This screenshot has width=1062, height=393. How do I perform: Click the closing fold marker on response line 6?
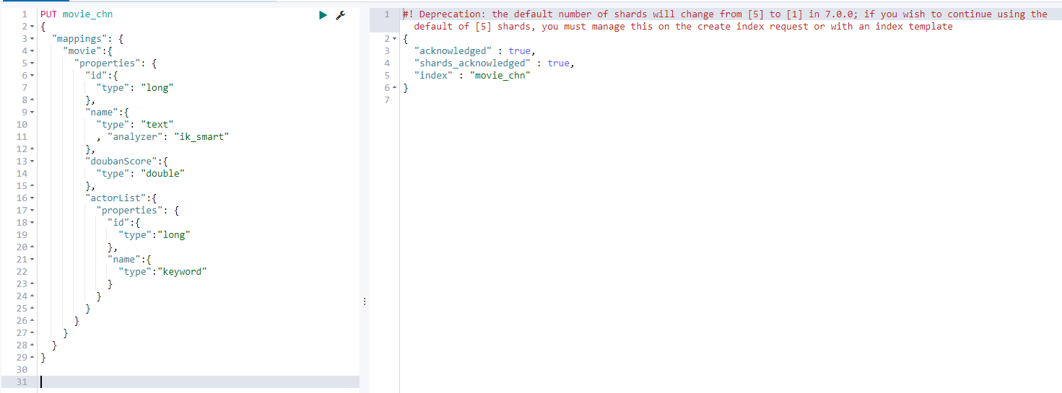point(396,88)
